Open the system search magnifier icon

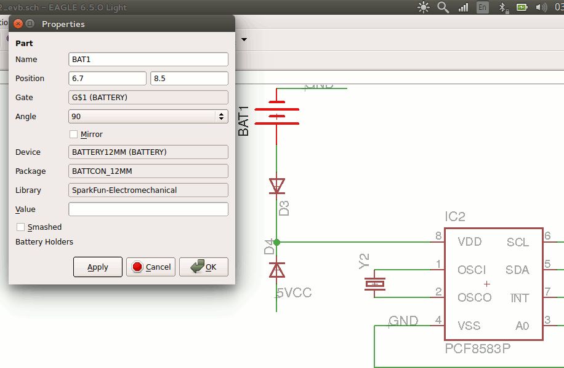[x=443, y=7]
